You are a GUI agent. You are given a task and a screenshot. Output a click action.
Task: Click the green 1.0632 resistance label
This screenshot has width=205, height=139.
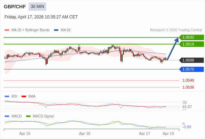click(191, 38)
